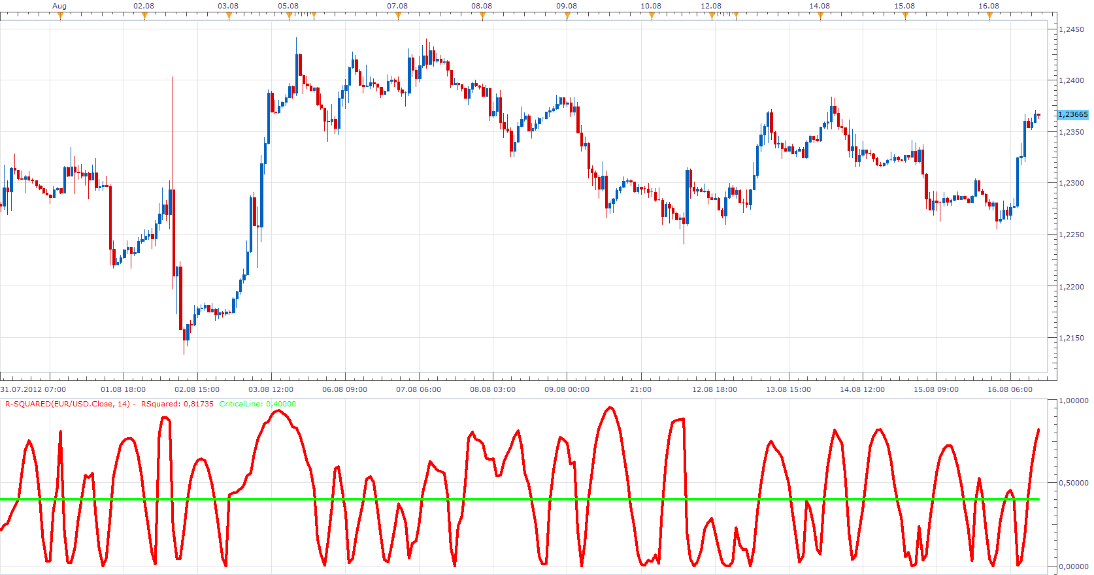Click the orange day marker under Aug
The height and width of the screenshot is (575, 1094).
coord(60,16)
